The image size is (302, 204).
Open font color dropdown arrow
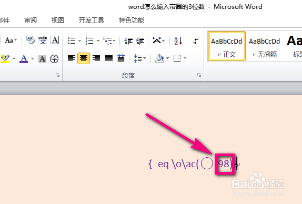pyautogui.click(x=33, y=58)
